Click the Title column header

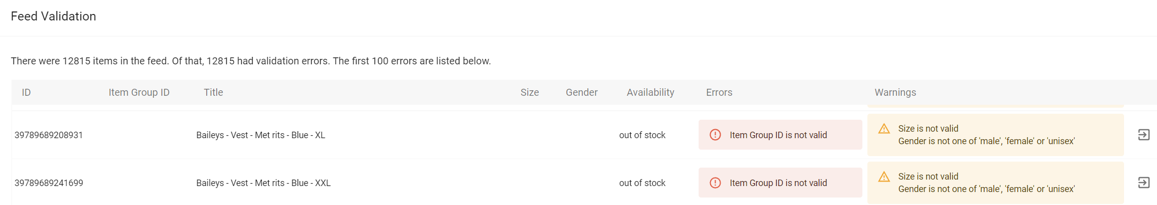(x=213, y=92)
